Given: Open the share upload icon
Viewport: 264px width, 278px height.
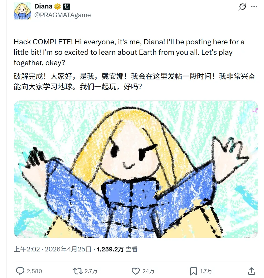Looking at the screenshot, I should [251, 271].
